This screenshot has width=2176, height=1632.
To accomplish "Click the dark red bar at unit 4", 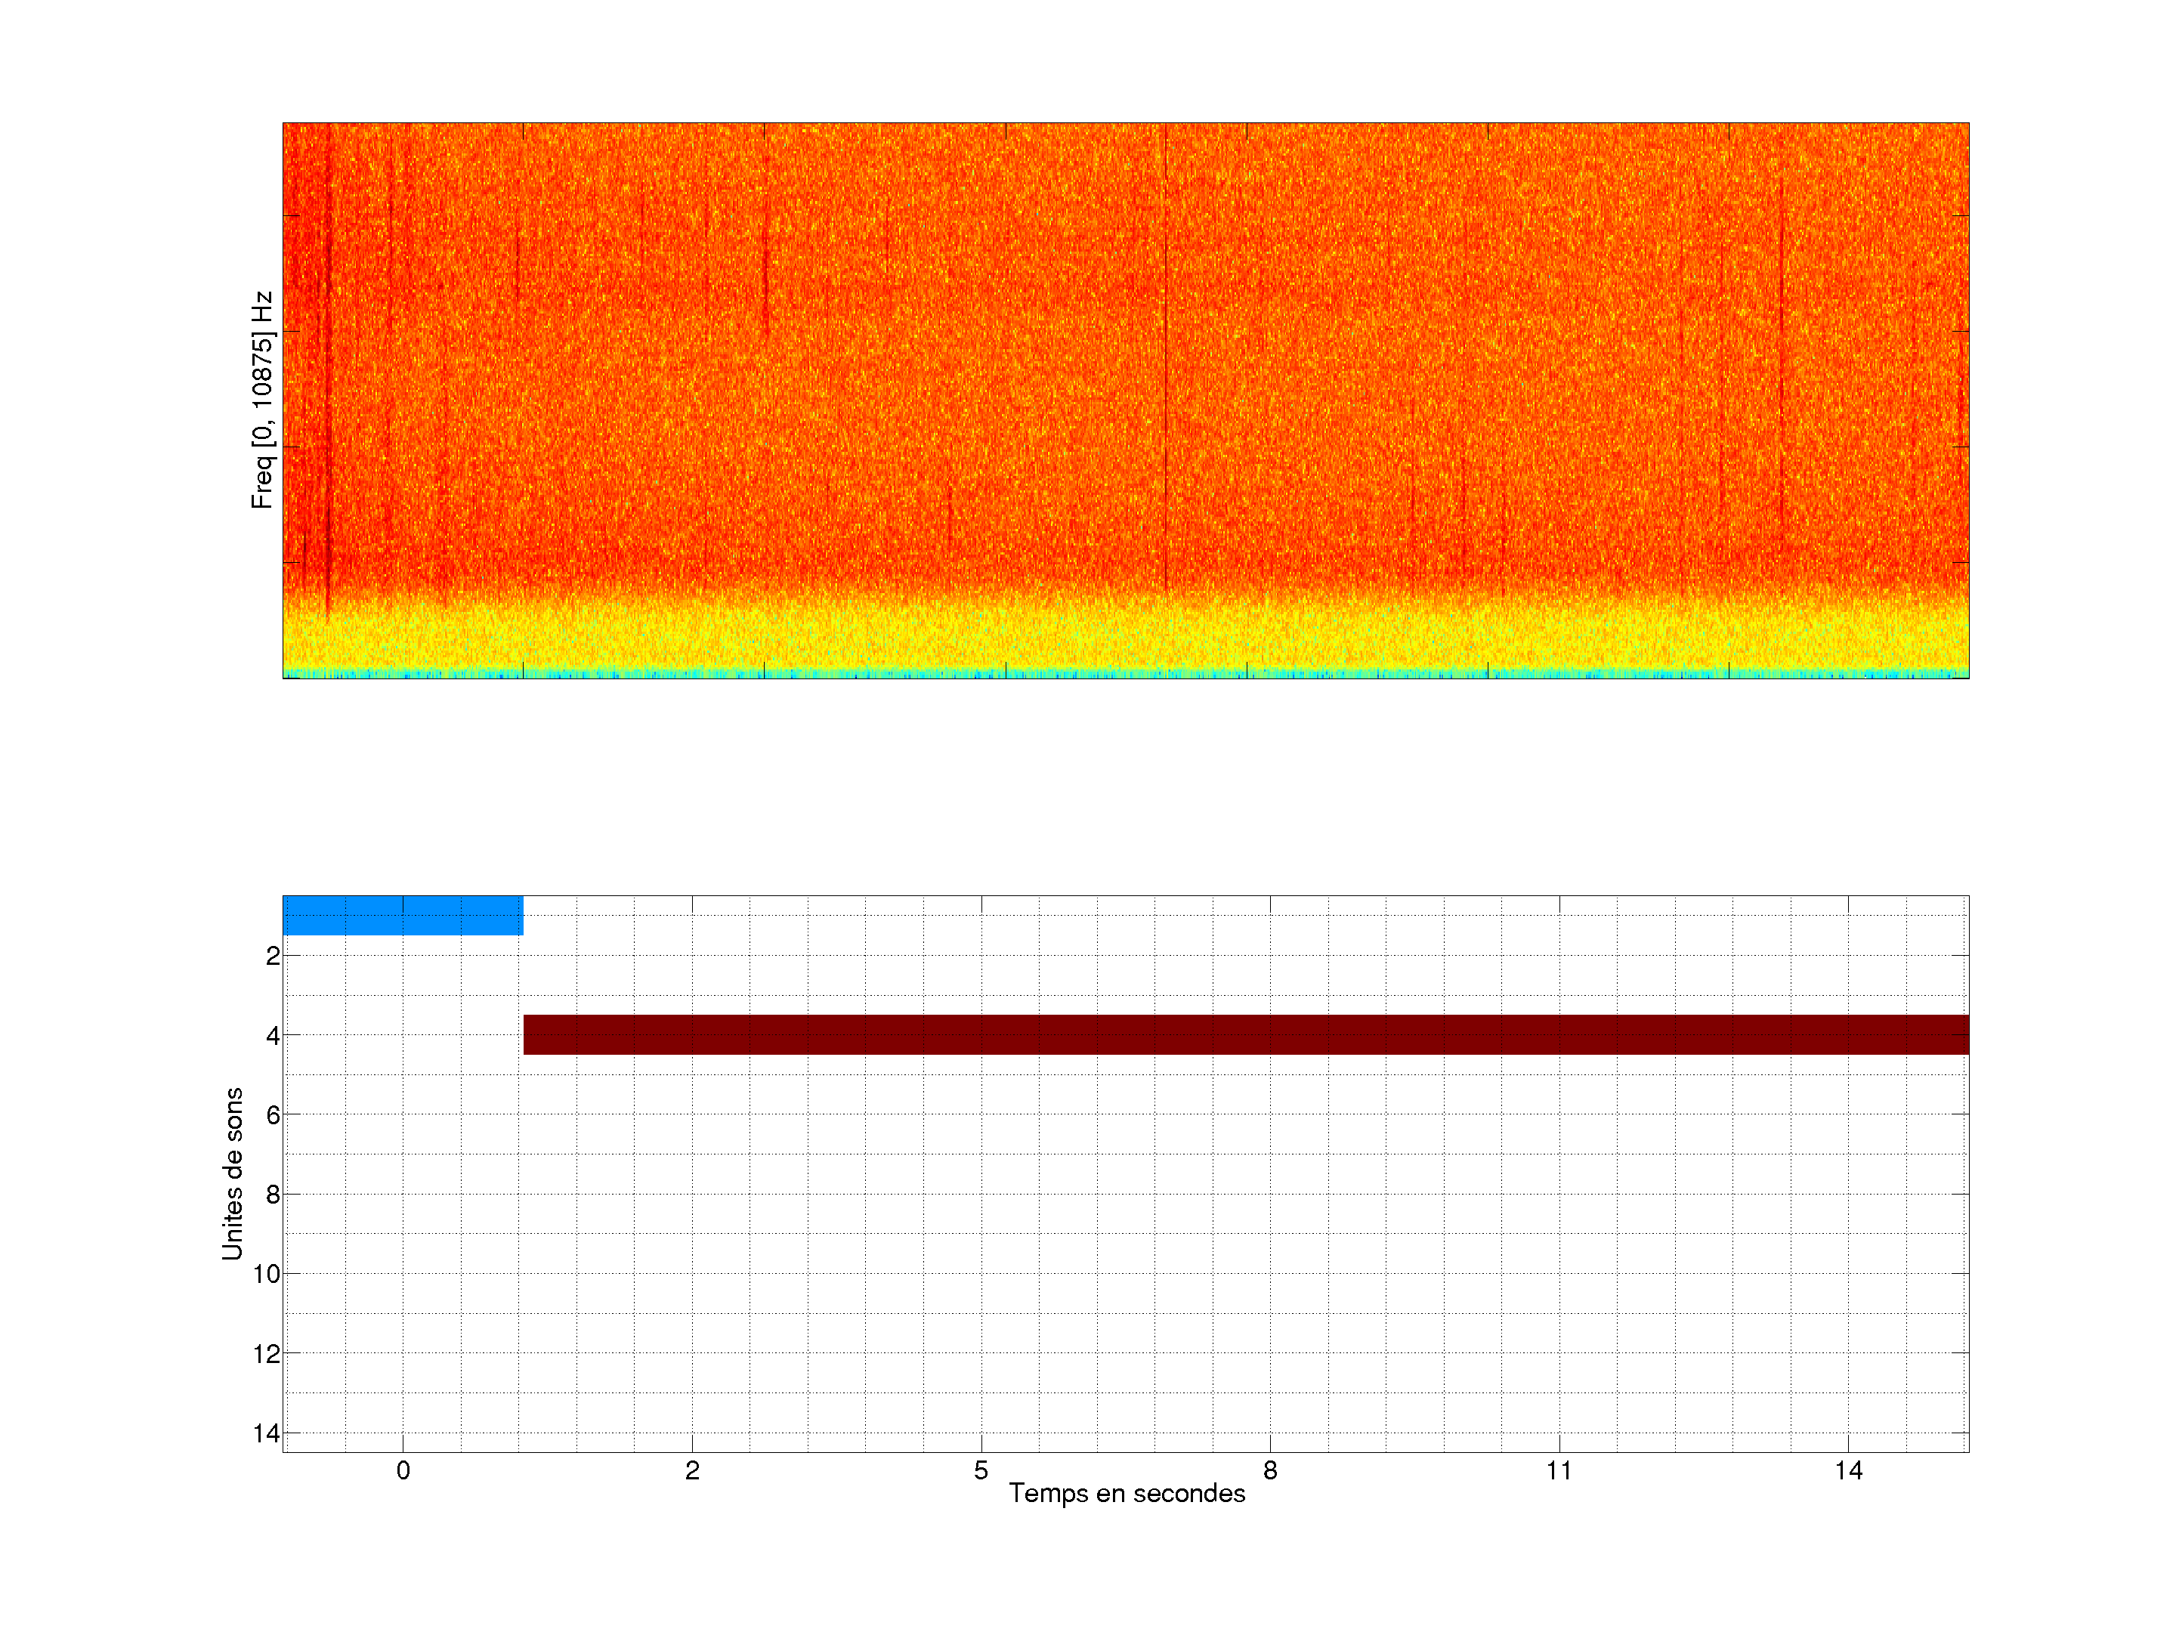I will coord(1245,1034).
